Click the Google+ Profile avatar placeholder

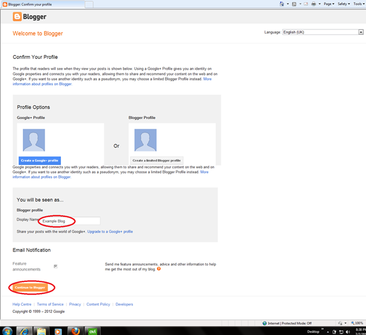coord(34,140)
